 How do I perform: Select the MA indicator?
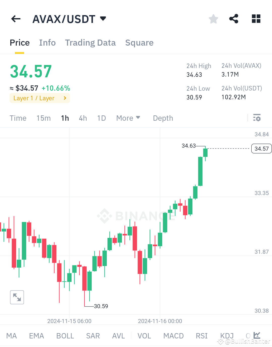[x=12, y=336]
